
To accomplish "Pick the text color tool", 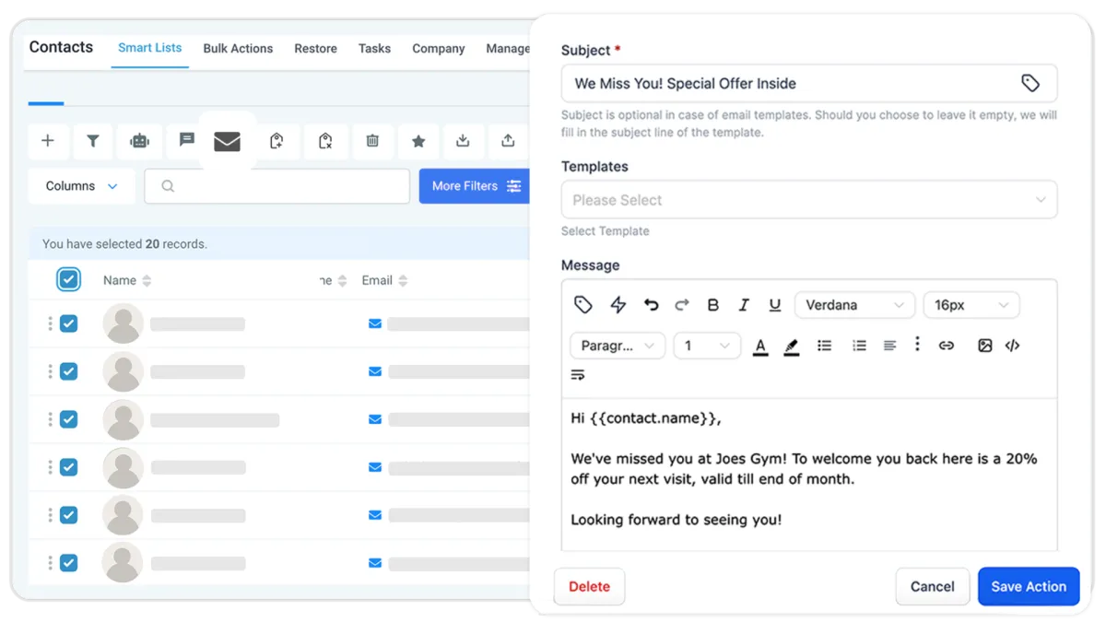I will coord(760,346).
